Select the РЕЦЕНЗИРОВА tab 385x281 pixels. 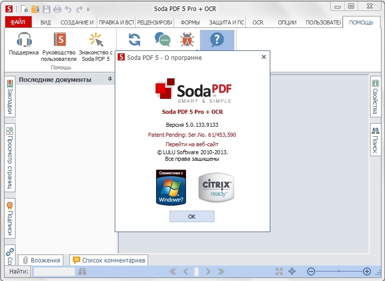[155, 22]
